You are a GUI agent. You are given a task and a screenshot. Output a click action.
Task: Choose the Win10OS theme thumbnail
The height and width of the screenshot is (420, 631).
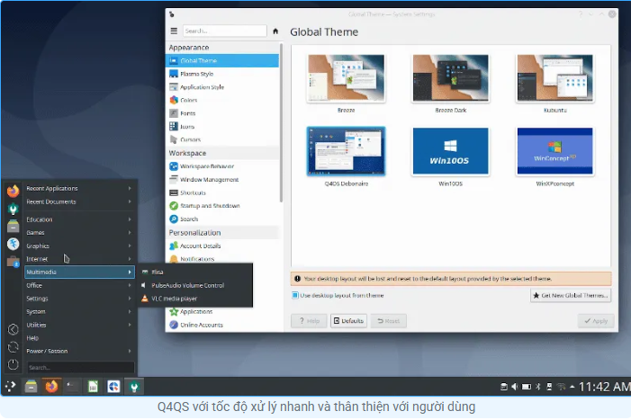coord(450,151)
